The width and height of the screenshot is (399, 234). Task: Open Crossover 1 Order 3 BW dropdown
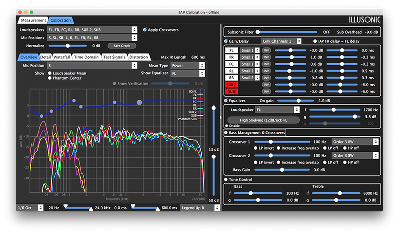pos(355,142)
